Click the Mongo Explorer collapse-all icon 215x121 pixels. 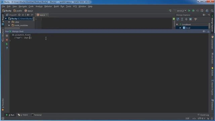coord(186,19)
